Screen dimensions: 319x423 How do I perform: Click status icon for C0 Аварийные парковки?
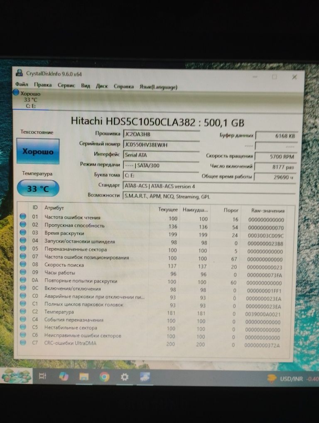pyautogui.click(x=23, y=295)
